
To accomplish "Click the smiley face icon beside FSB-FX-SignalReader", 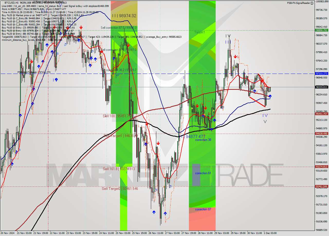I will pyautogui.click(x=312, y=3).
